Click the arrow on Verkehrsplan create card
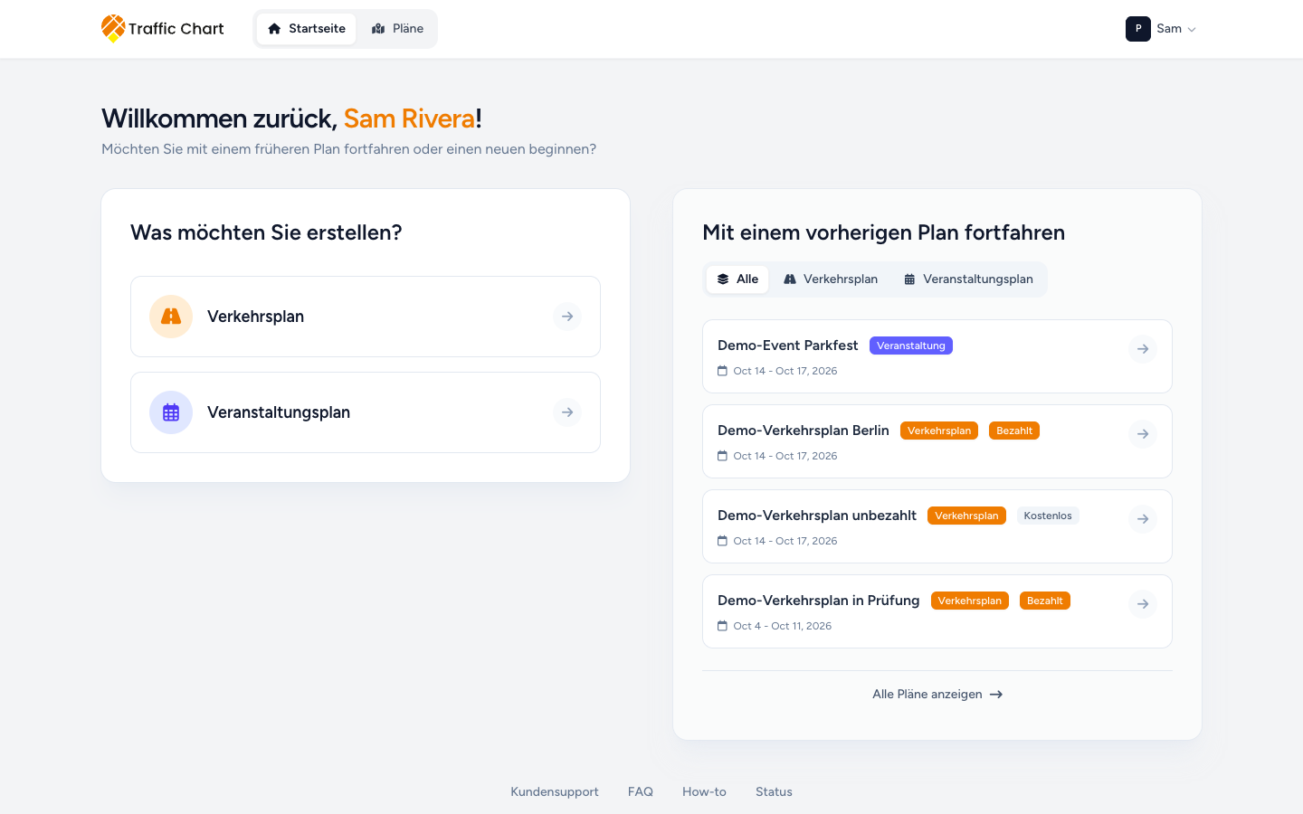This screenshot has width=1303, height=814. 567,317
